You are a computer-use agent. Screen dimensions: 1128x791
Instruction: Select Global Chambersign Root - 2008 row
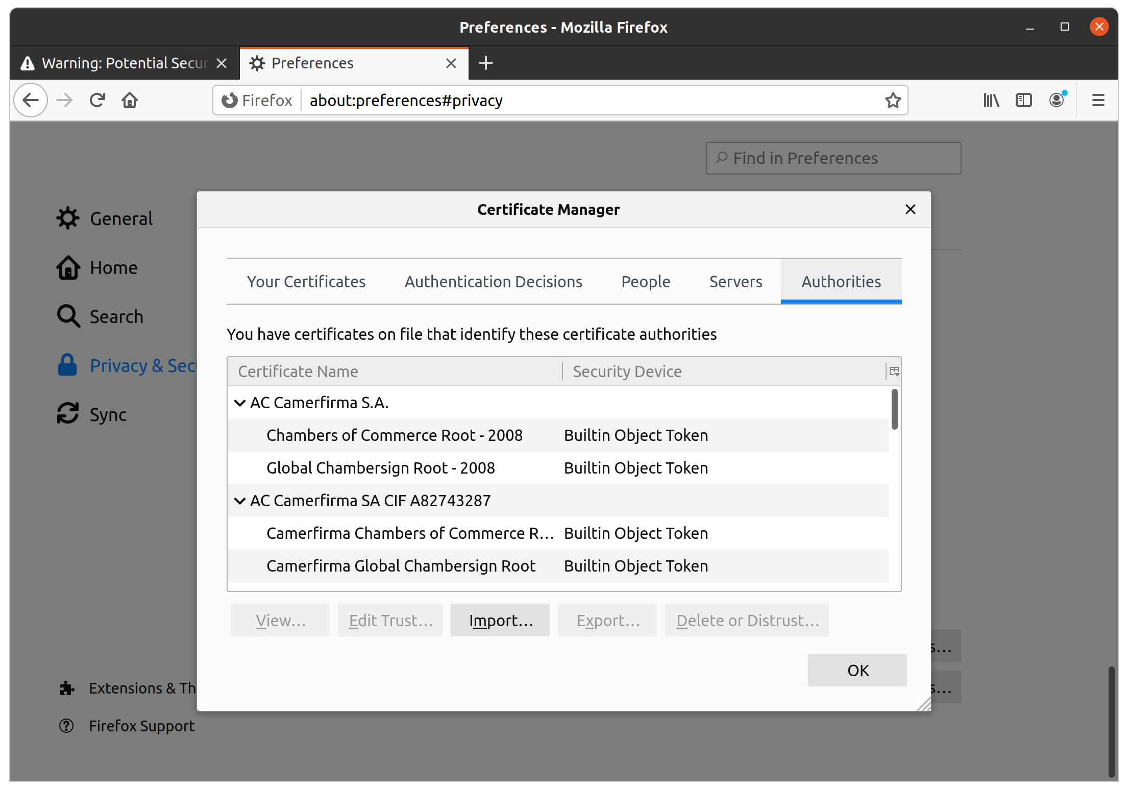coord(558,468)
